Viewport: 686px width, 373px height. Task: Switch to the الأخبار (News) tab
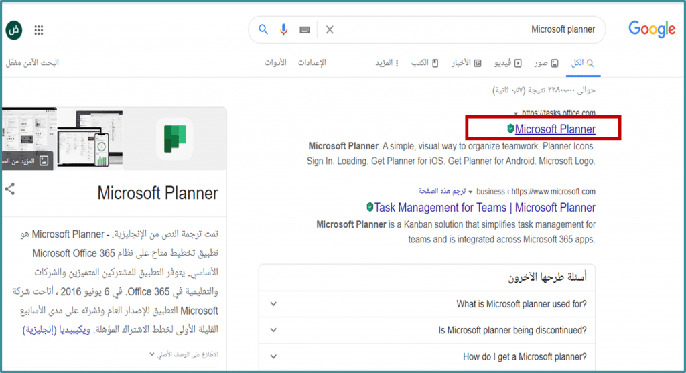point(466,63)
